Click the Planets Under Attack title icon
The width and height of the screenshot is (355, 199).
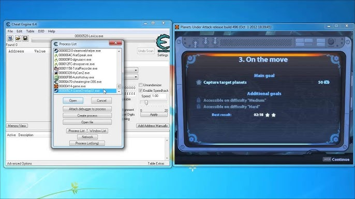pyautogui.click(x=177, y=27)
